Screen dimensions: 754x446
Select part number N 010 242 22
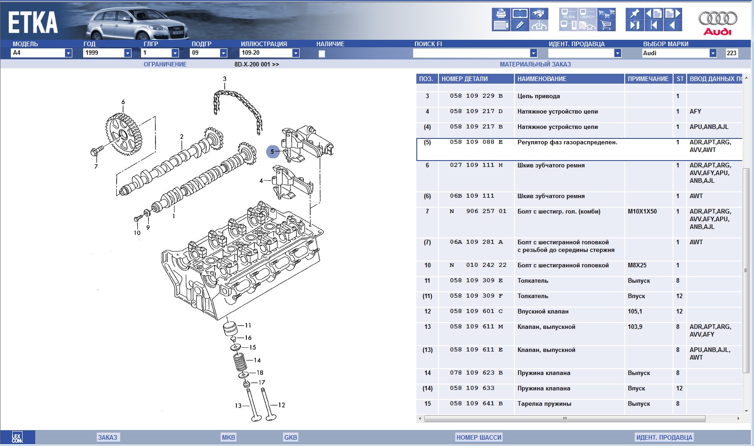[478, 265]
